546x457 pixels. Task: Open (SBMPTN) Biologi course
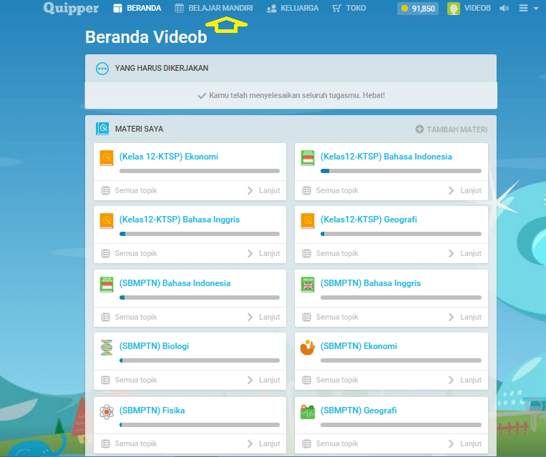pyautogui.click(x=154, y=346)
